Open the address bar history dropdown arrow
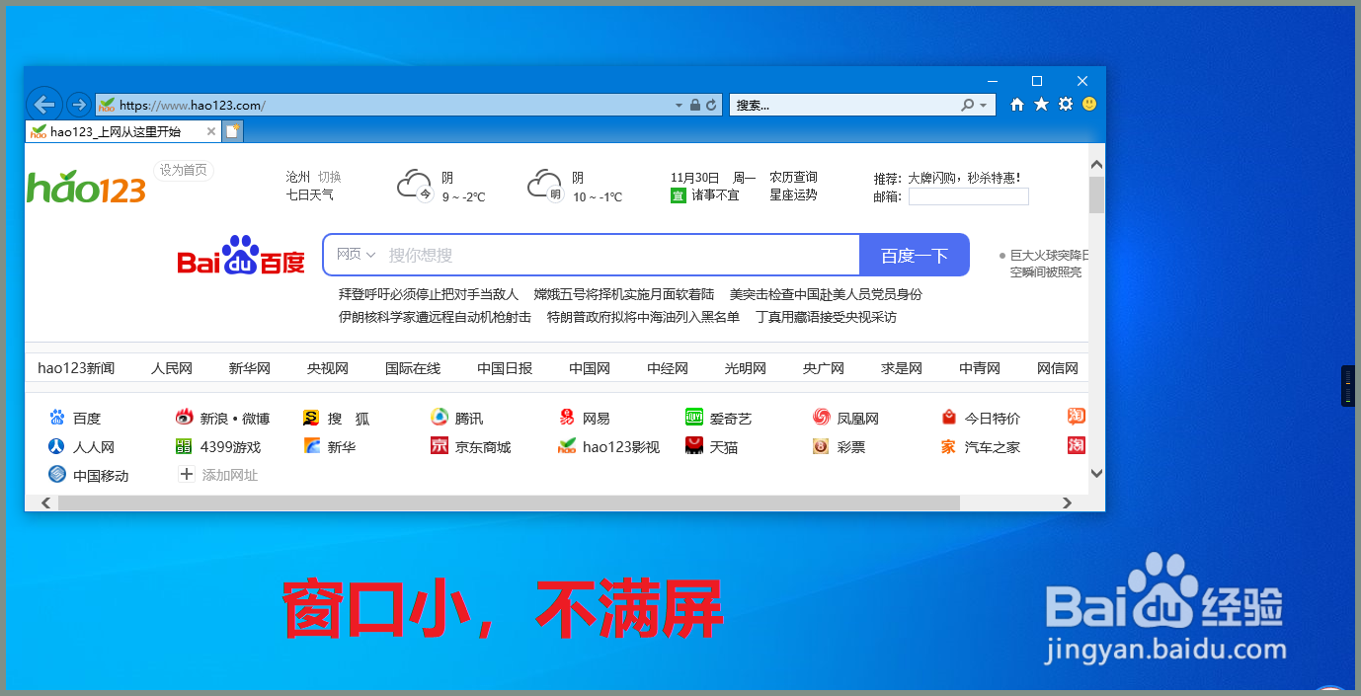 coord(679,105)
